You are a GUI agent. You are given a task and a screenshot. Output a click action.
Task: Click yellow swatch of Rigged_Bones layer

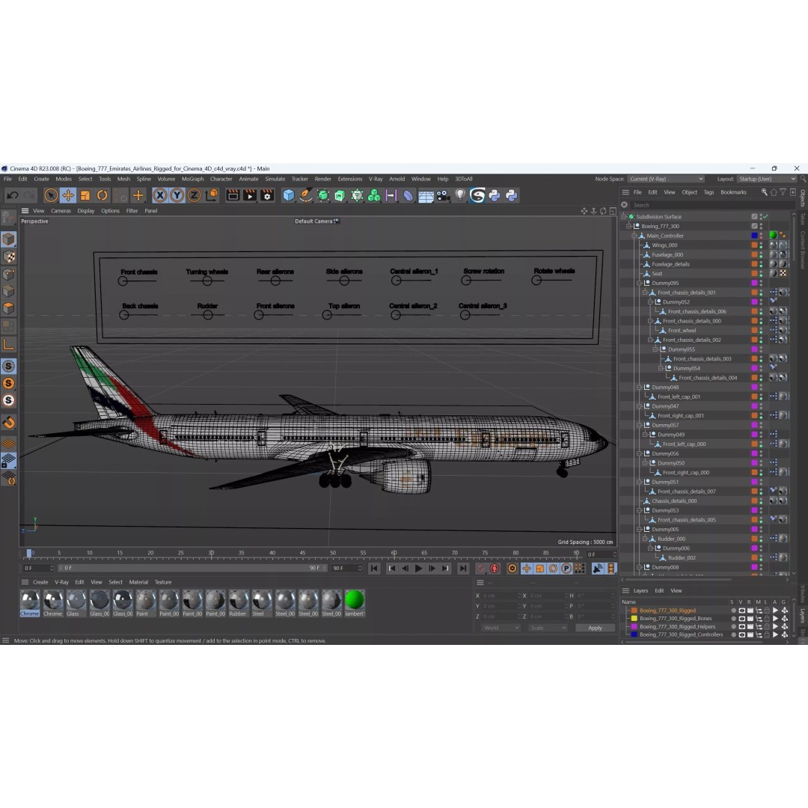(634, 619)
